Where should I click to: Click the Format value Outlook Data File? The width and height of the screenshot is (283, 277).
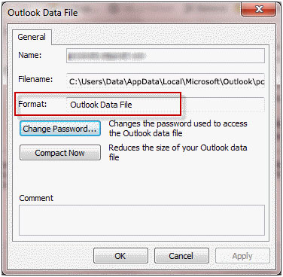tap(101, 105)
